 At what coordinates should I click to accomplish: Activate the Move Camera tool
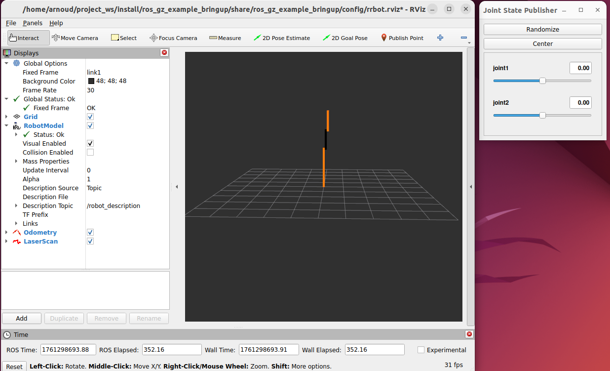pyautogui.click(x=75, y=38)
